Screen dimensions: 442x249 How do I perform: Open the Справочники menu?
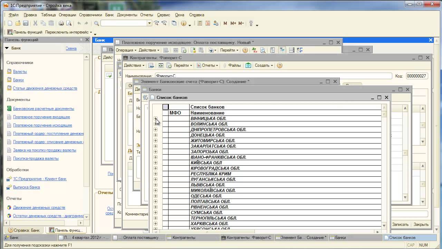pos(90,15)
